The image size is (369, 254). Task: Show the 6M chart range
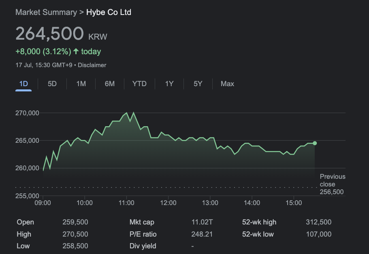(110, 84)
